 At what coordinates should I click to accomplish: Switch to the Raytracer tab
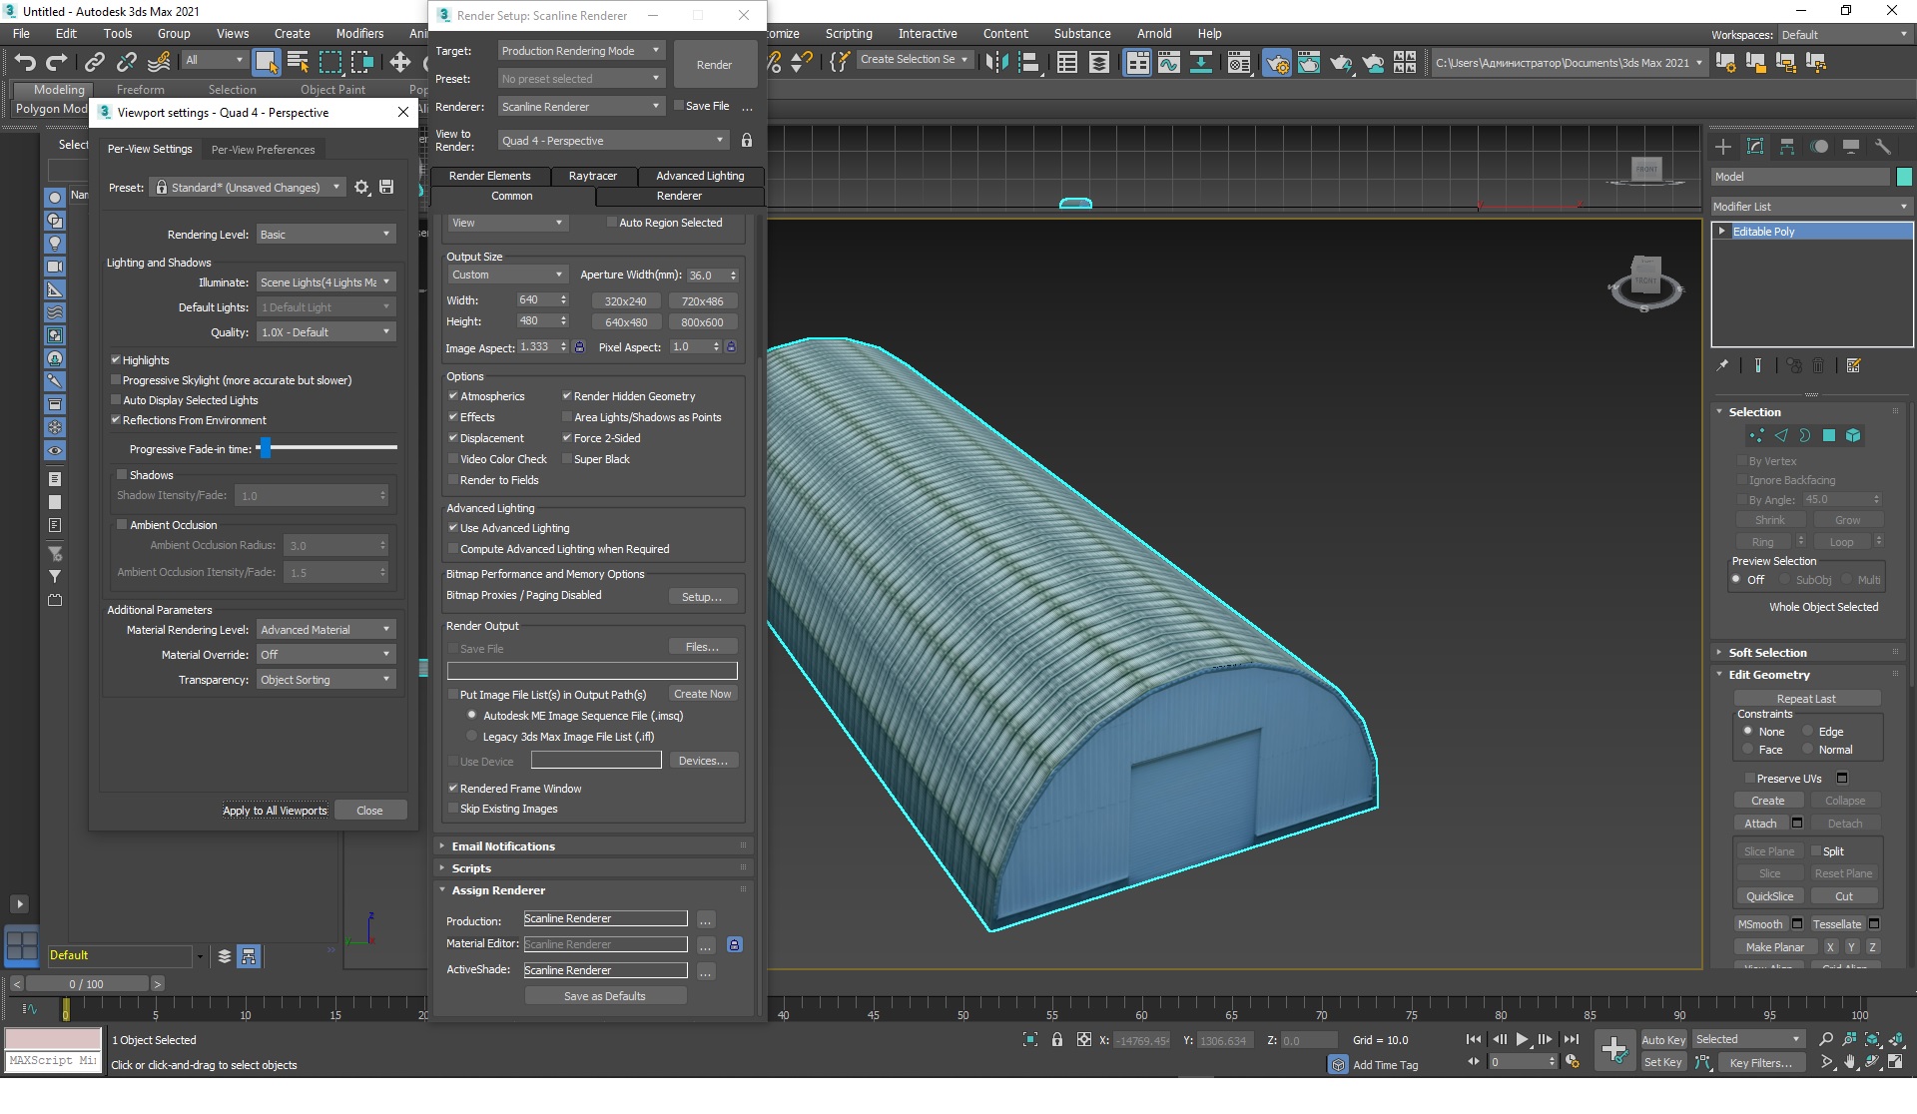pos(592,176)
